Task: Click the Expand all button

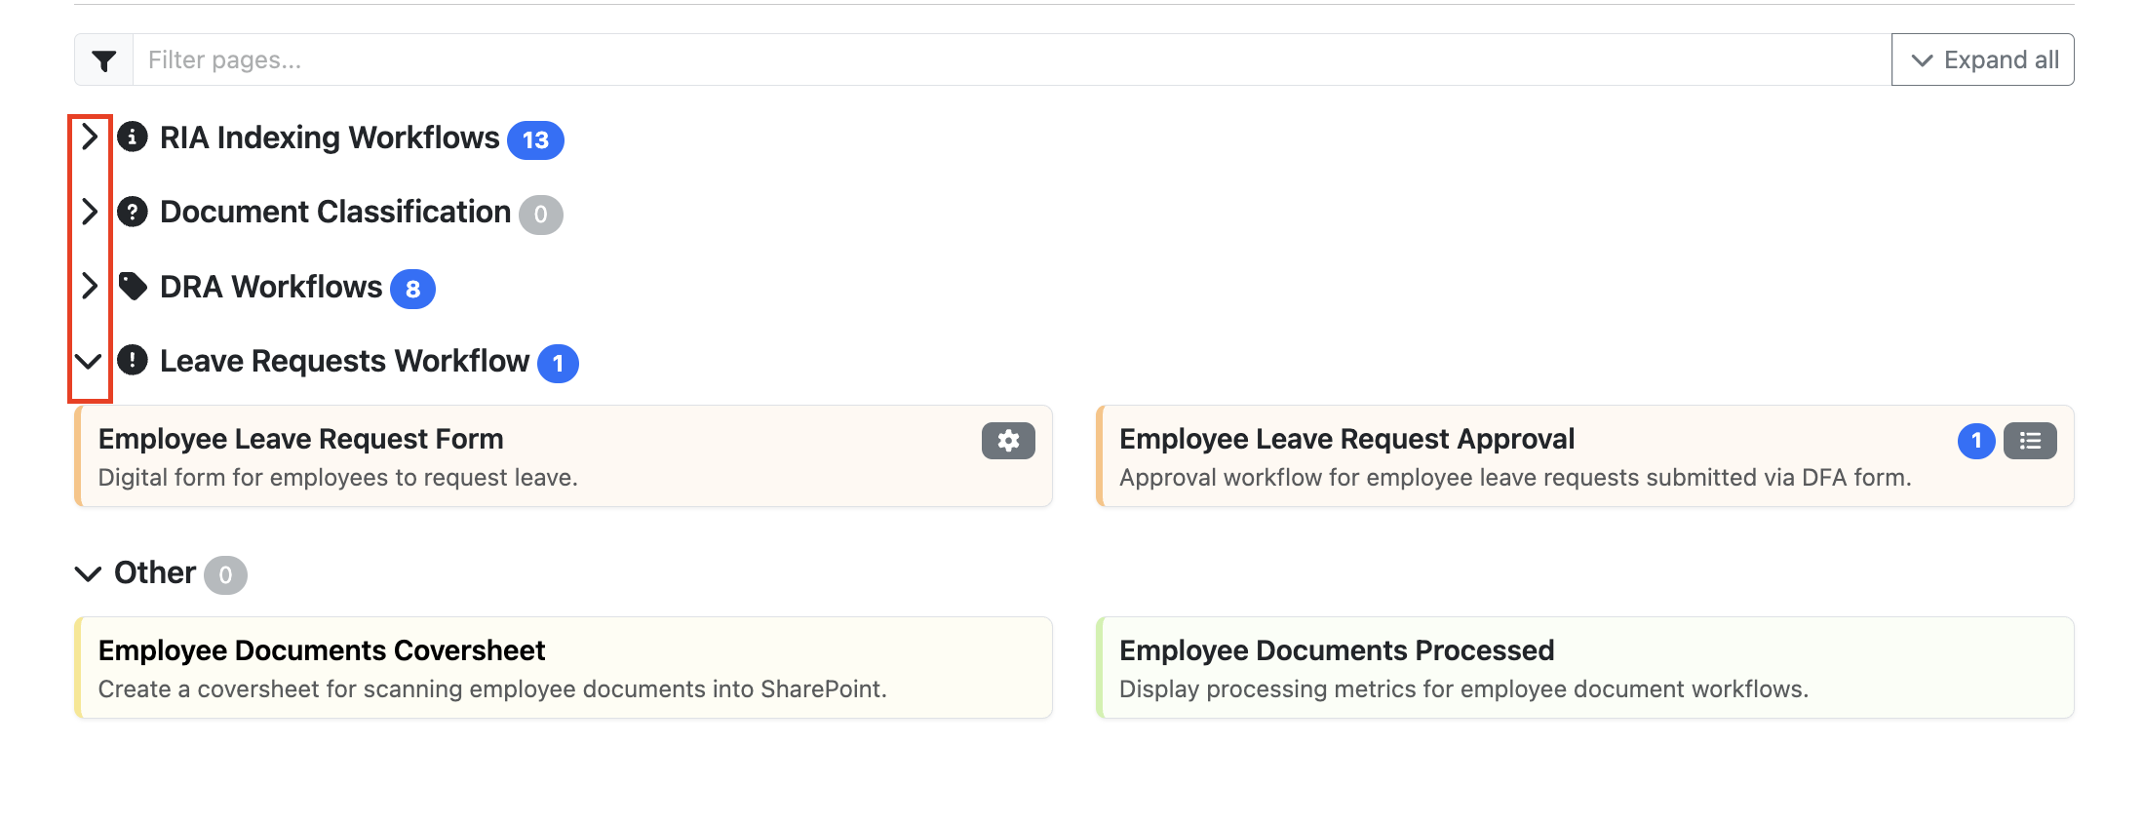Action: pos(1982,59)
